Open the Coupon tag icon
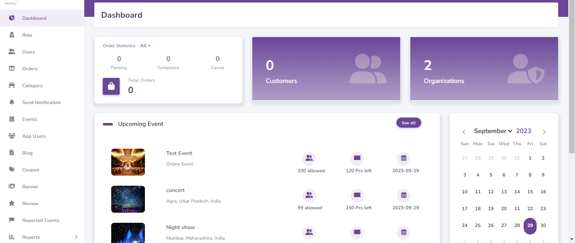 (x=12, y=169)
